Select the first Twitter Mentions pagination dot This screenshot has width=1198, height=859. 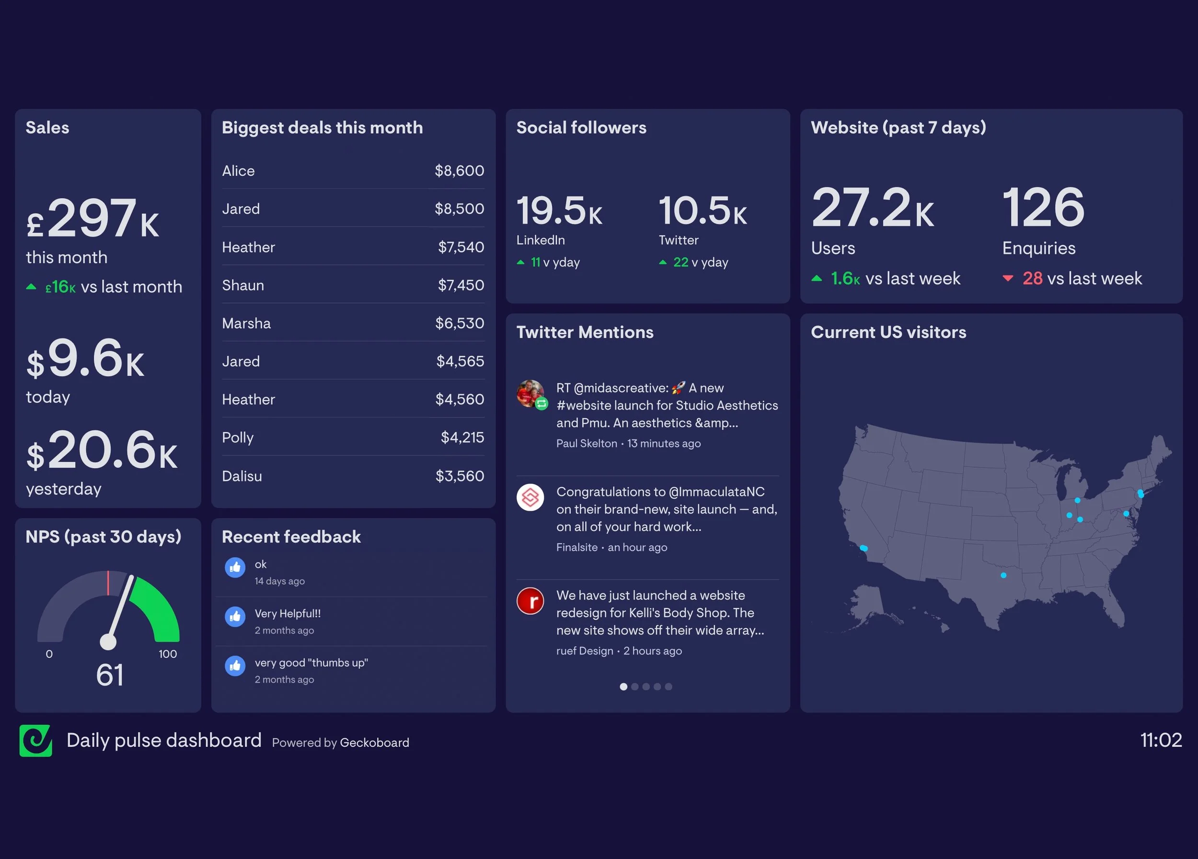pos(623,687)
